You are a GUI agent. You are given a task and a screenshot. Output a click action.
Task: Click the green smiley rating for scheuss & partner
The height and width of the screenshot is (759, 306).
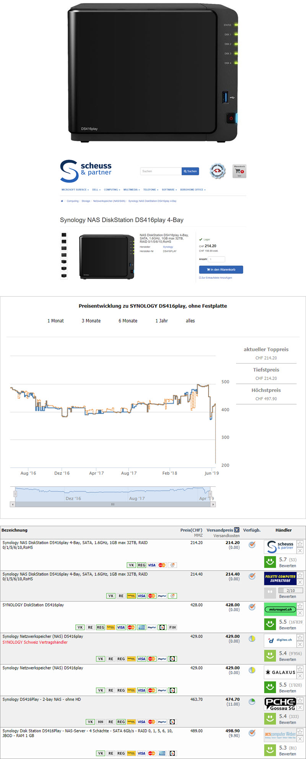pos(270,562)
